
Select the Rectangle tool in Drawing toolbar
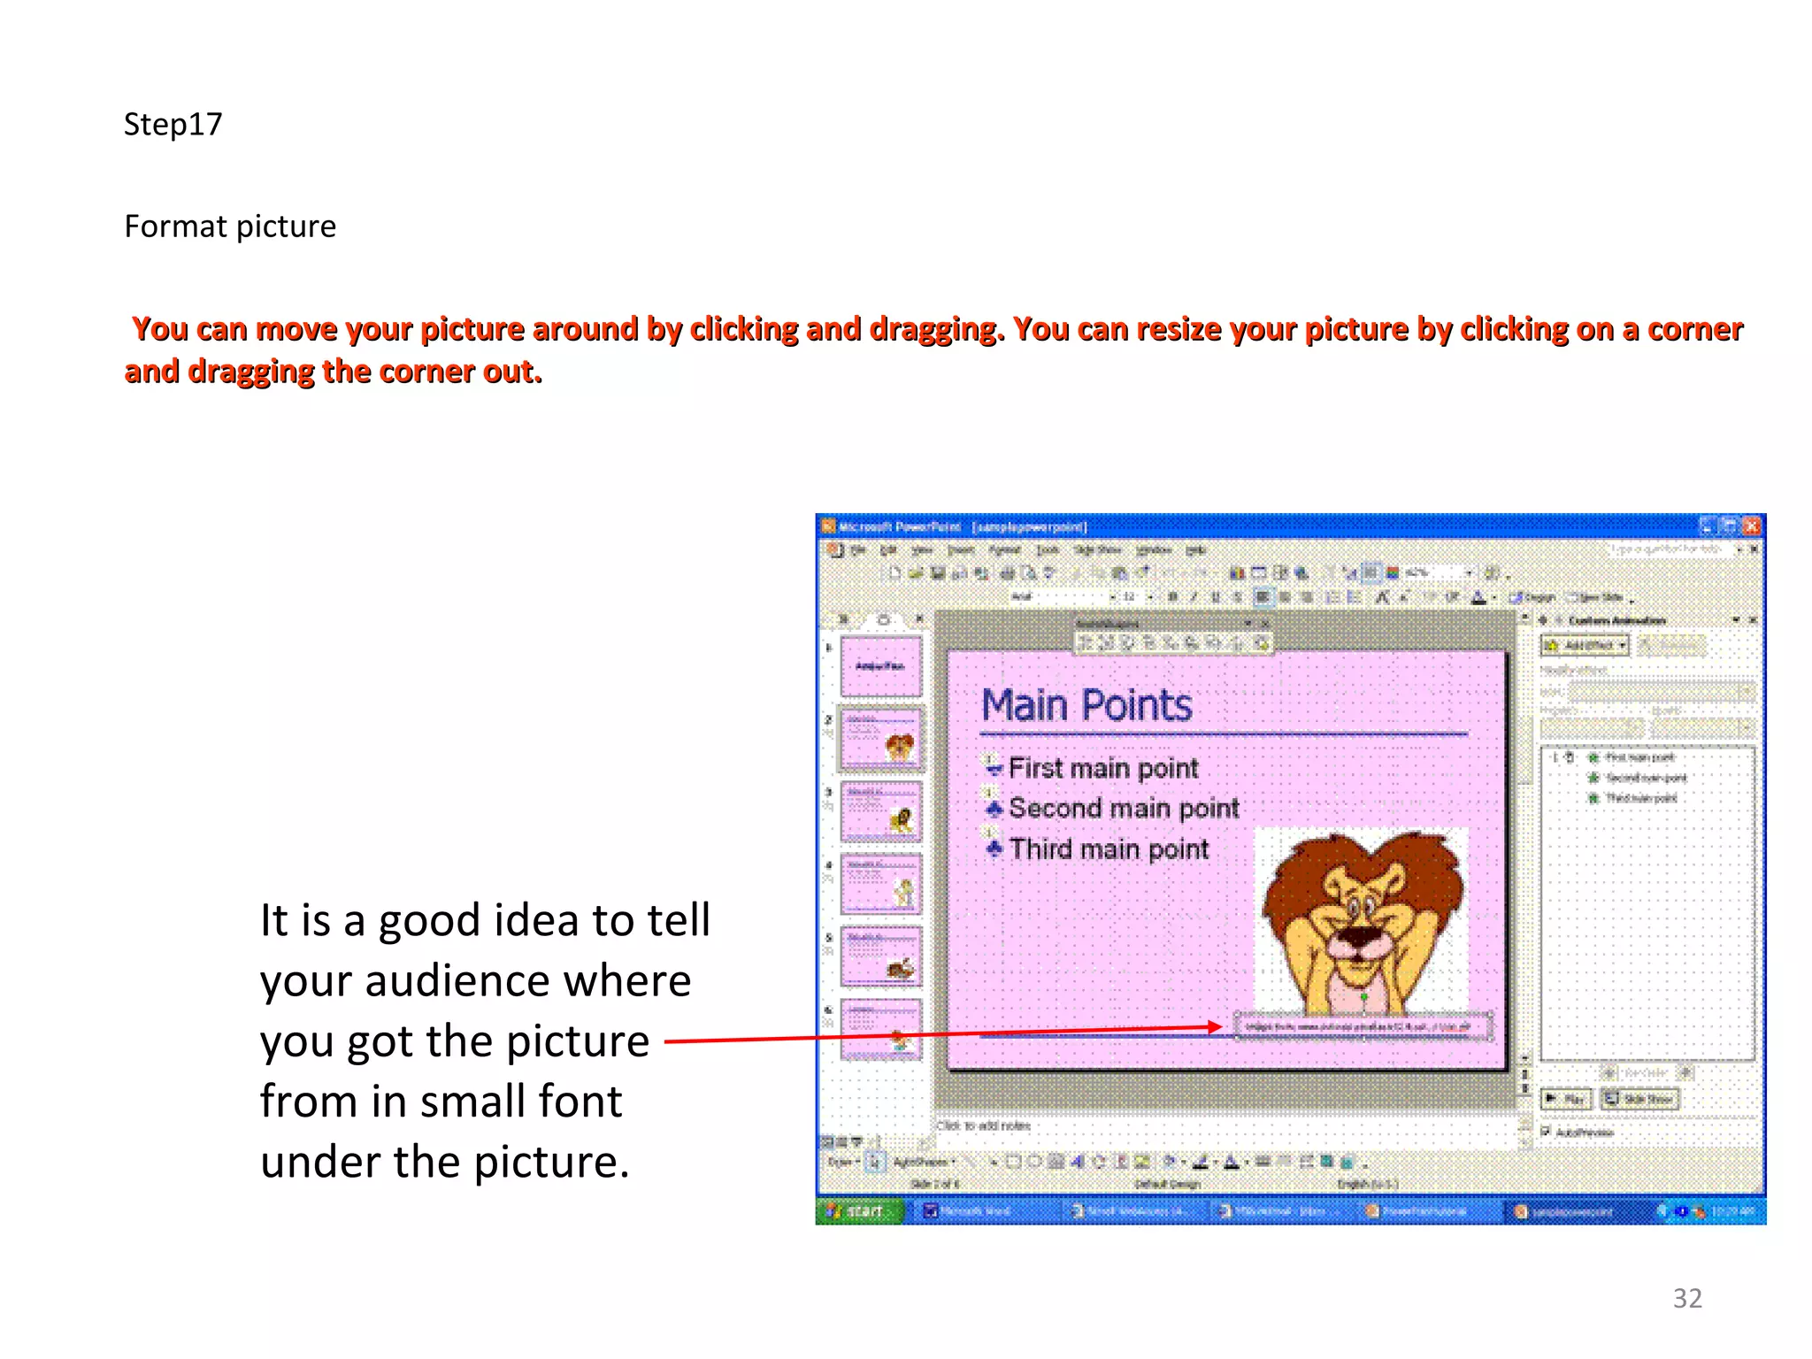1013,1162
